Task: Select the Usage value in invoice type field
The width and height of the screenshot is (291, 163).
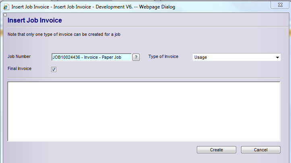Action: (x=201, y=58)
